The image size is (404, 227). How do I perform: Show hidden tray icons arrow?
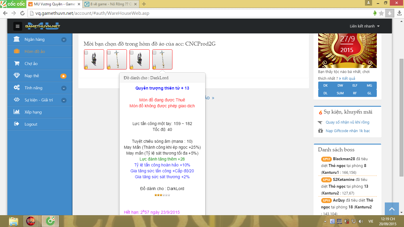coord(325,221)
